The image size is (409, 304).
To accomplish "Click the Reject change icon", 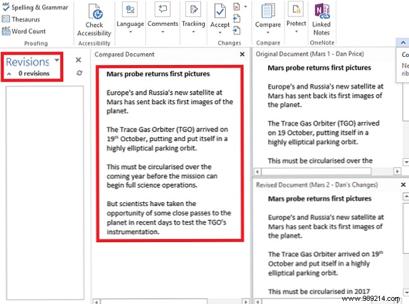I will click(x=236, y=7).
